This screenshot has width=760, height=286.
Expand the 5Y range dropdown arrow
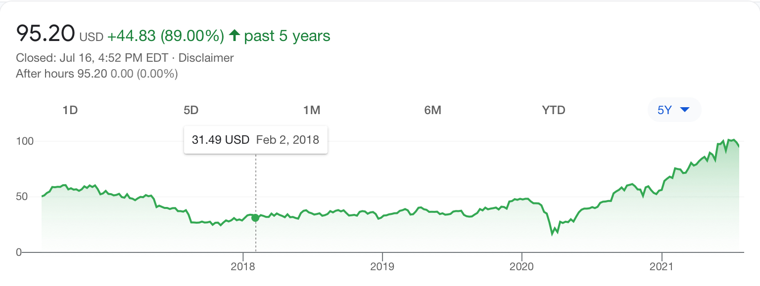[x=685, y=110]
